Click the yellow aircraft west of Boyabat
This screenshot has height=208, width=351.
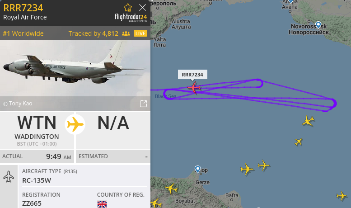click(171, 188)
